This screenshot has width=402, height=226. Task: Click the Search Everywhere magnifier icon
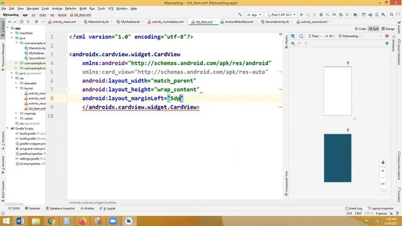click(x=391, y=15)
